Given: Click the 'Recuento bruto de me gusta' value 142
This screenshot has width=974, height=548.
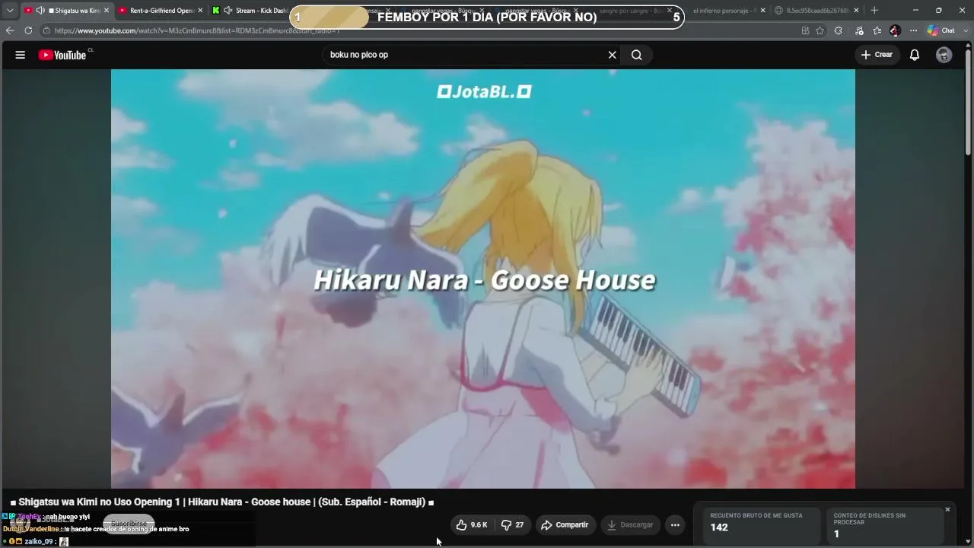Looking at the screenshot, I should click(719, 527).
